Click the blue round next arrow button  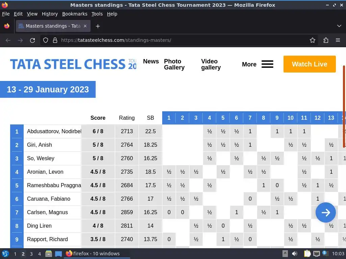click(326, 212)
